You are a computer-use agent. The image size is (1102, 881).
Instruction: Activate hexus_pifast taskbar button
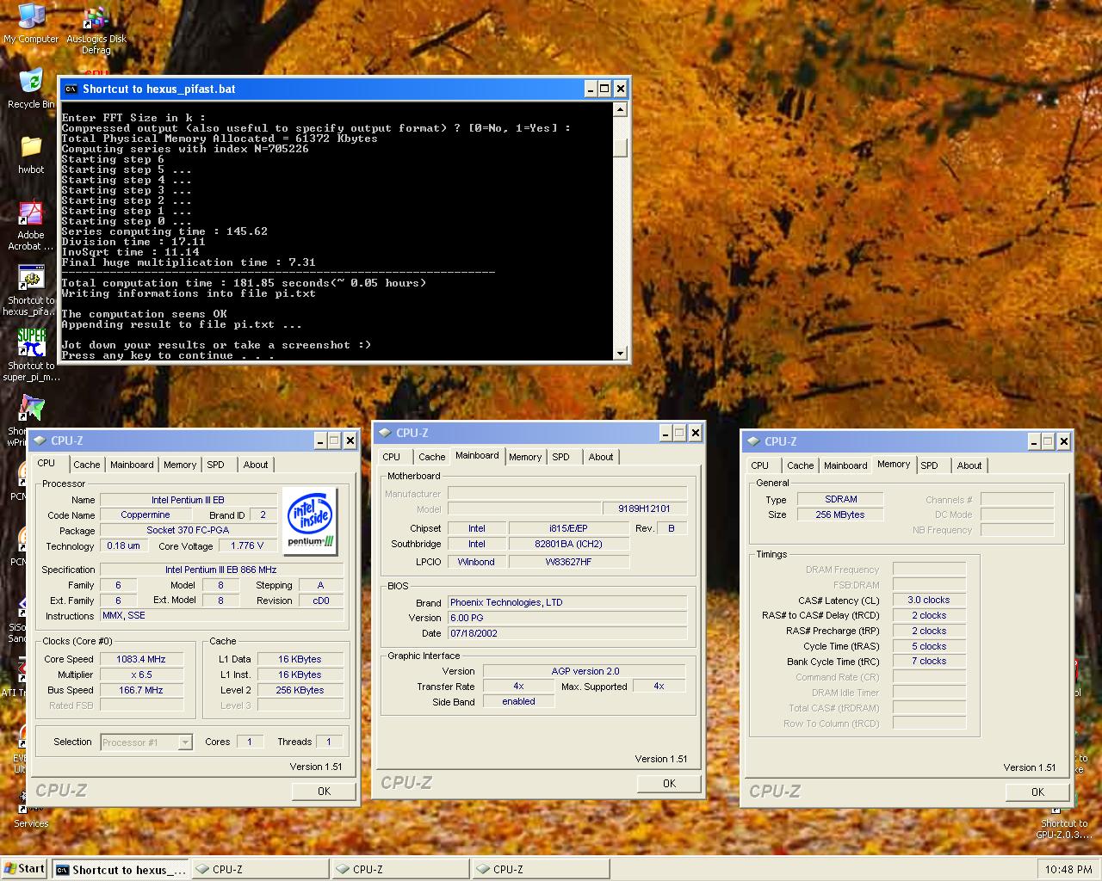click(x=121, y=869)
